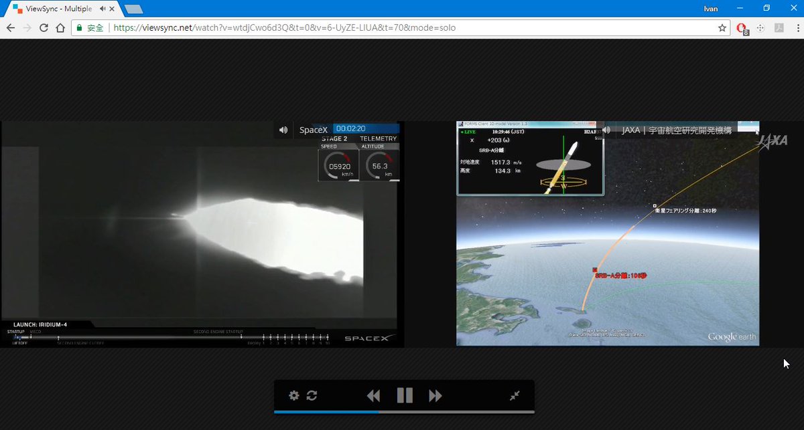Viewport: 804px width, 430px height.
Task: Click the SpaceX video title label
Action: [x=313, y=130]
